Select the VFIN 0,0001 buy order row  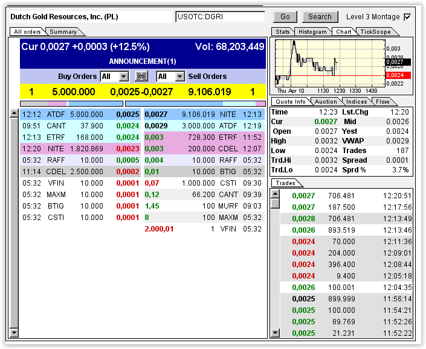coord(80,183)
